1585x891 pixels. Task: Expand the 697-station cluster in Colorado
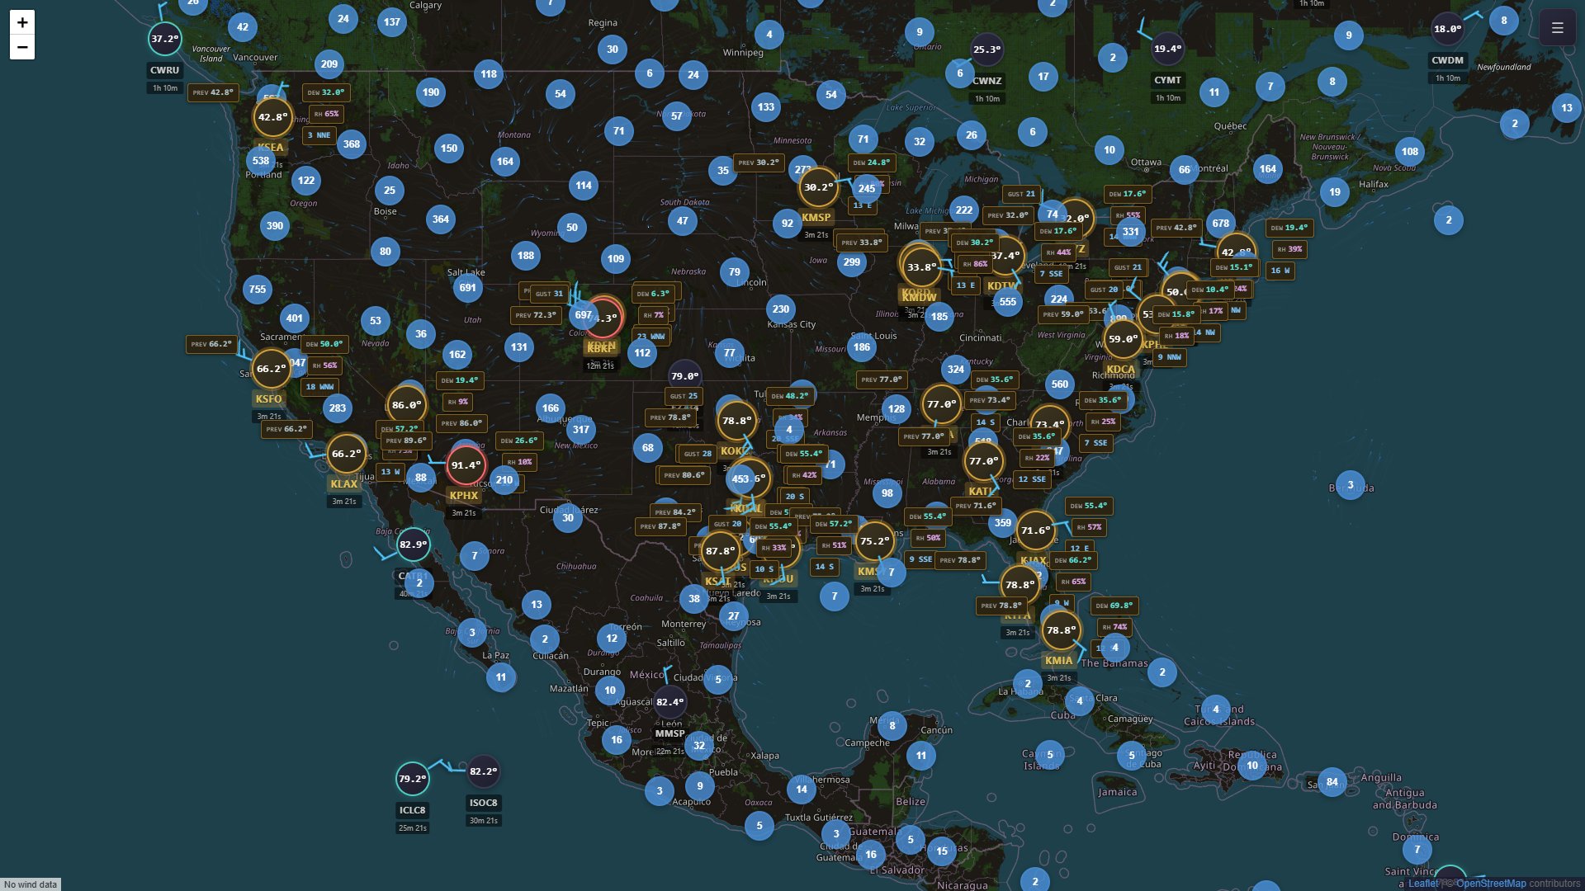click(581, 314)
